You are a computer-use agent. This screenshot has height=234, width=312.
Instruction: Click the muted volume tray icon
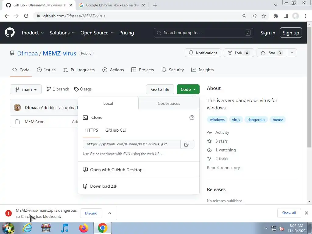[281, 229]
